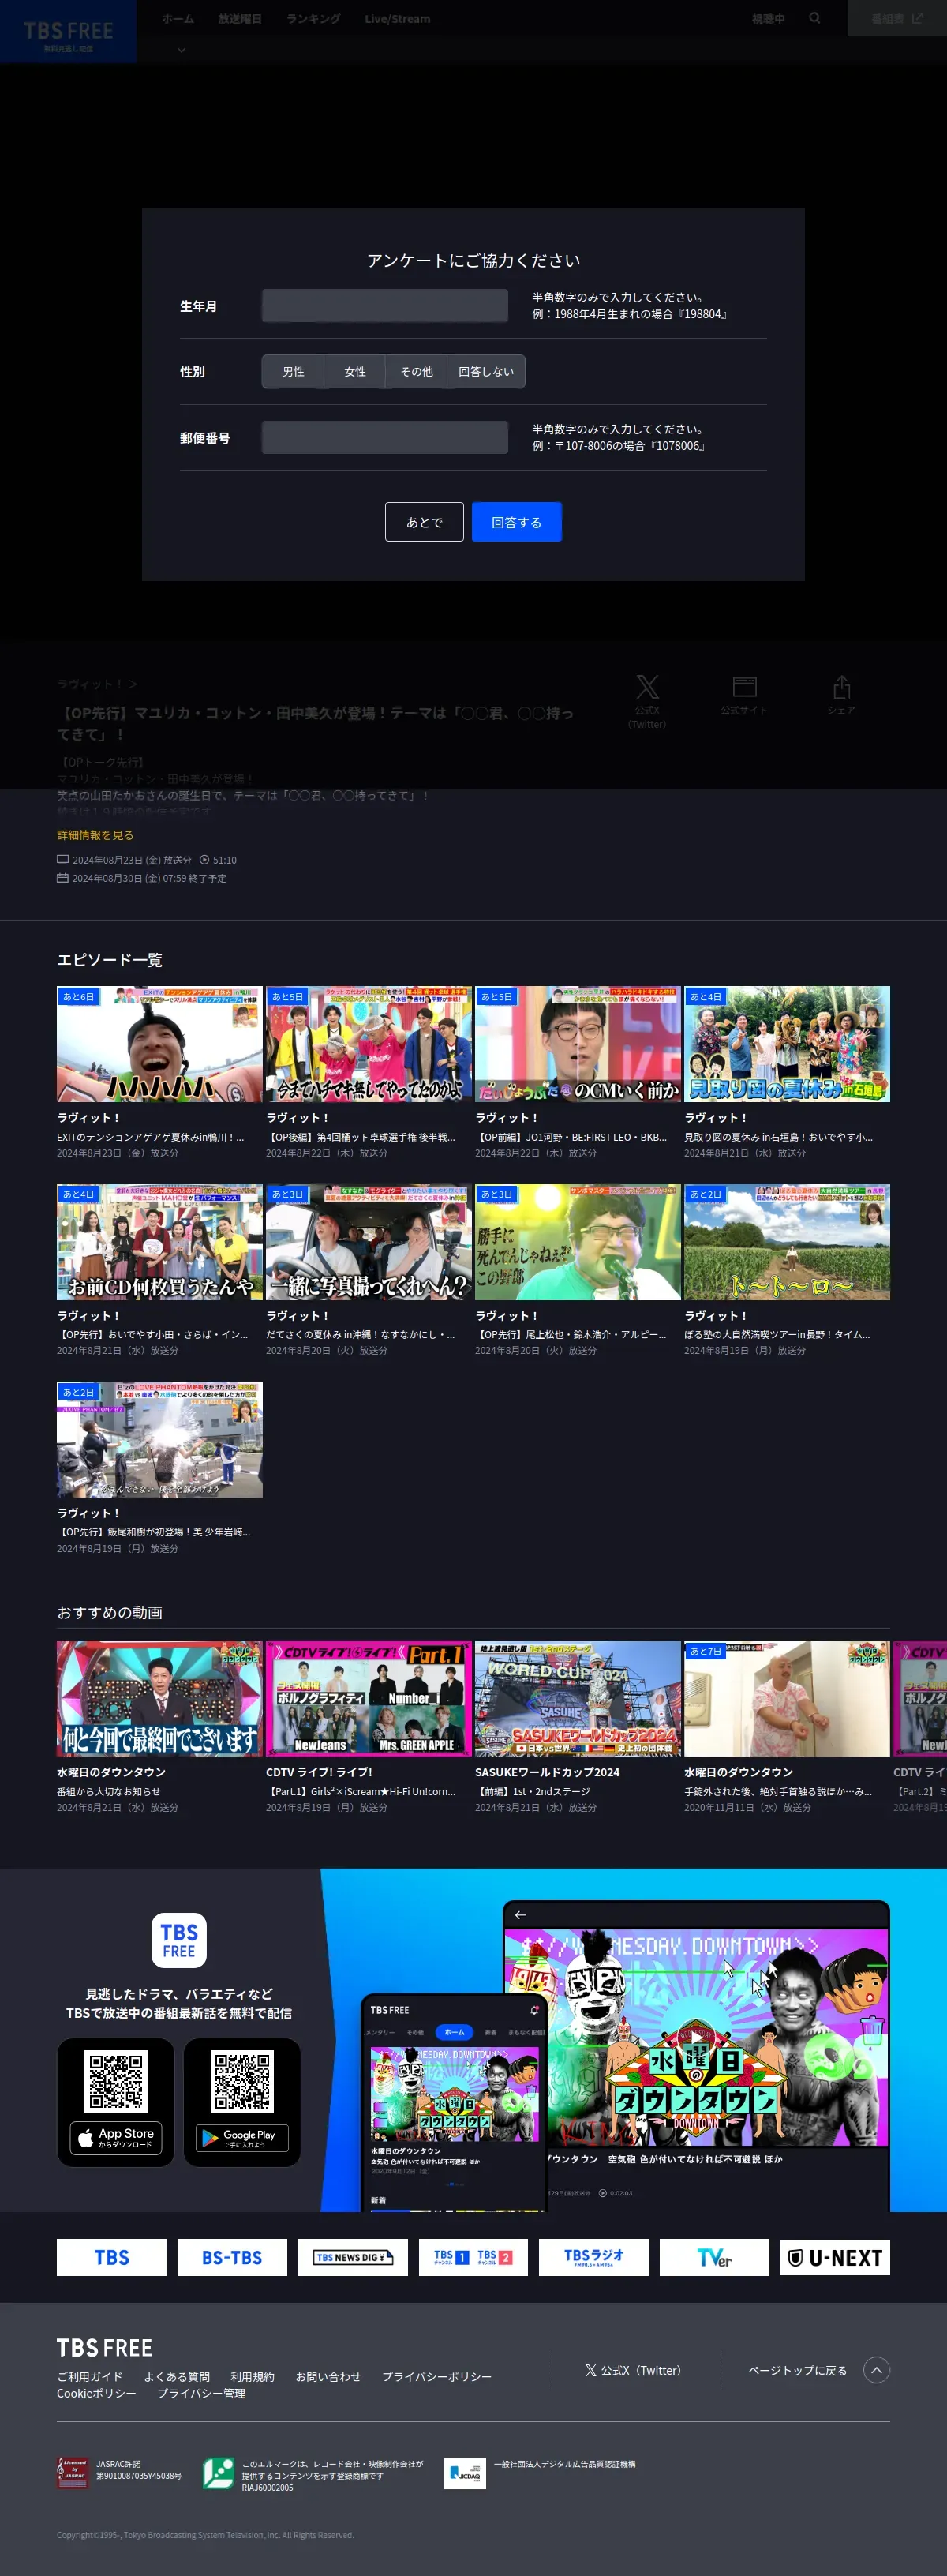Image resolution: width=947 pixels, height=2576 pixels.
Task: Open 利用規約 footer link
Action: [x=252, y=2376]
